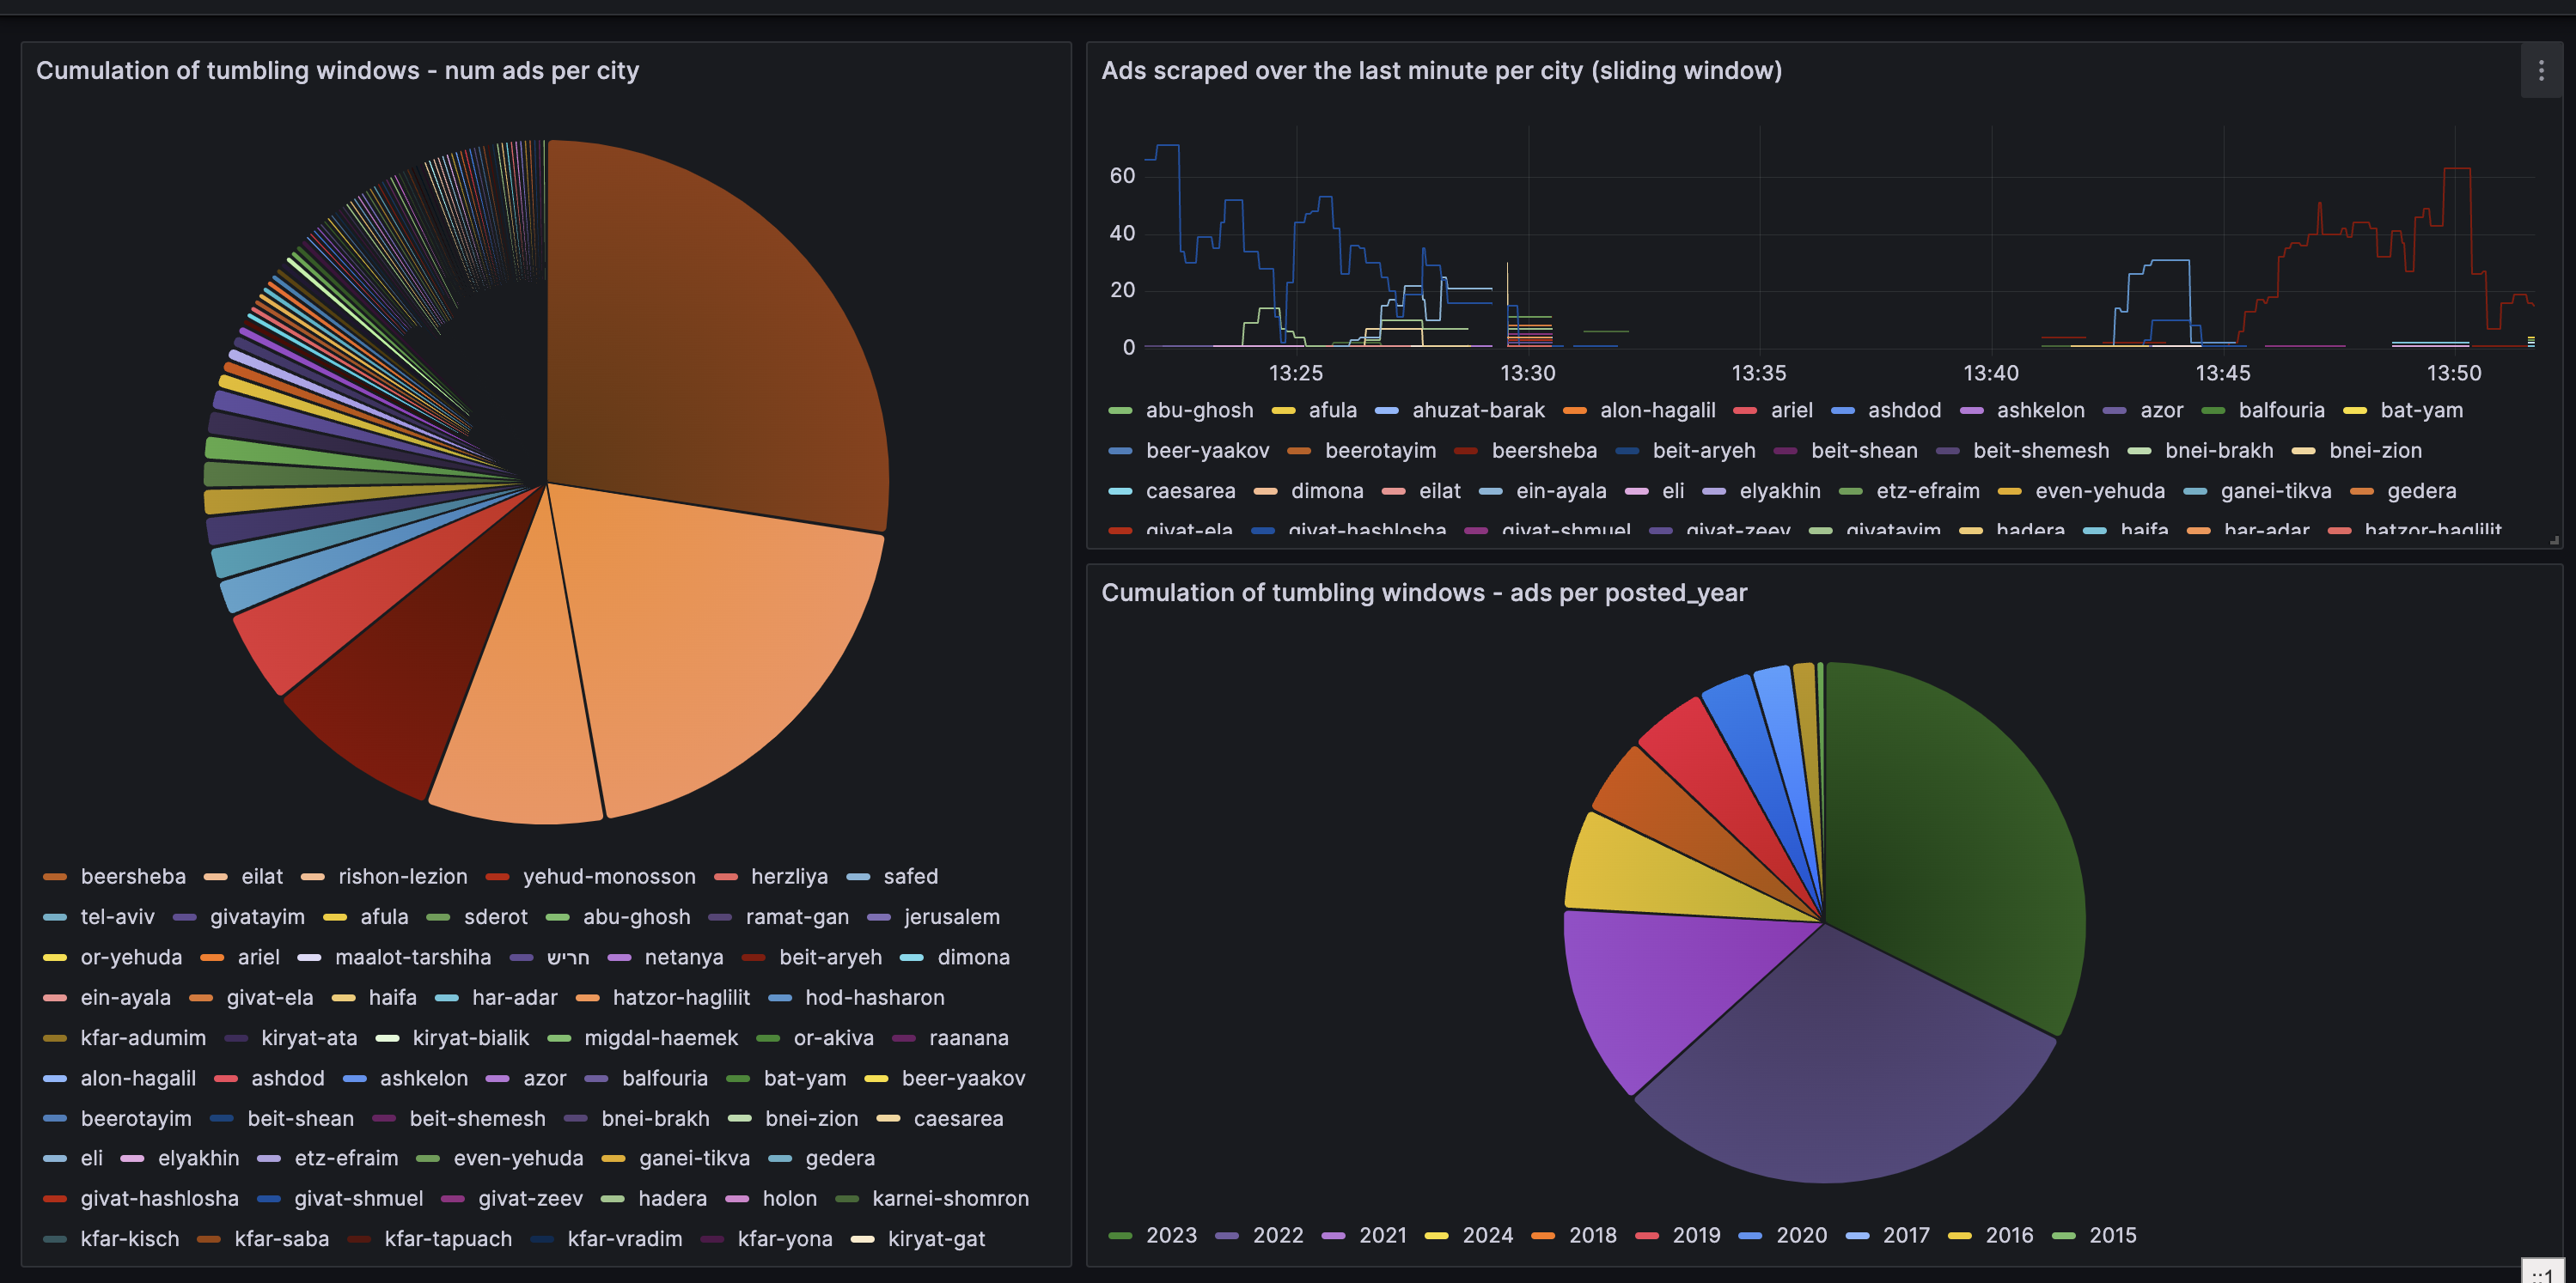Toggle 2015 in the posted_year legend
Image resolution: width=2576 pixels, height=1283 pixels.
(x=2112, y=1235)
